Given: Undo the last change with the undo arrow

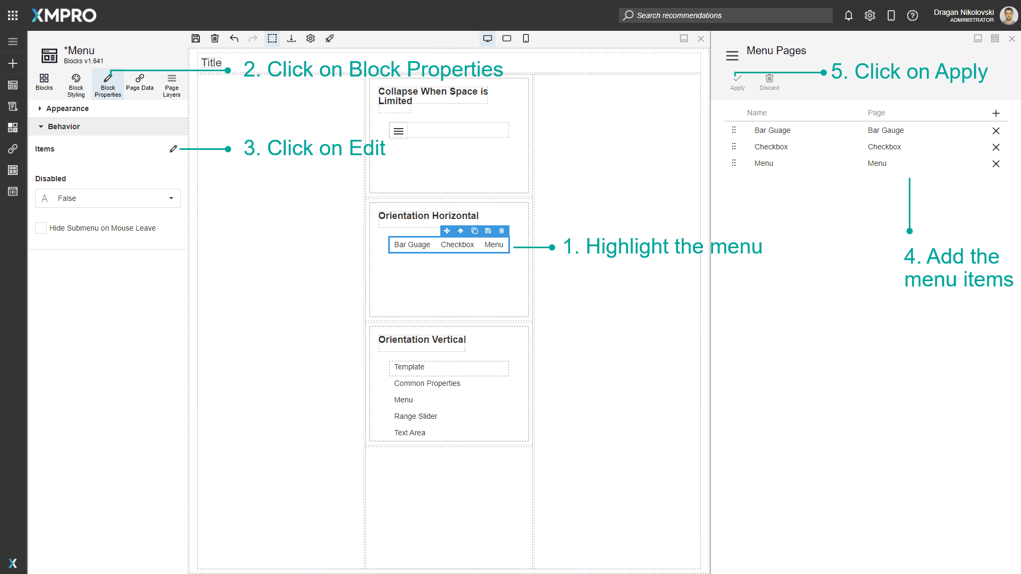Looking at the screenshot, I should (x=234, y=38).
